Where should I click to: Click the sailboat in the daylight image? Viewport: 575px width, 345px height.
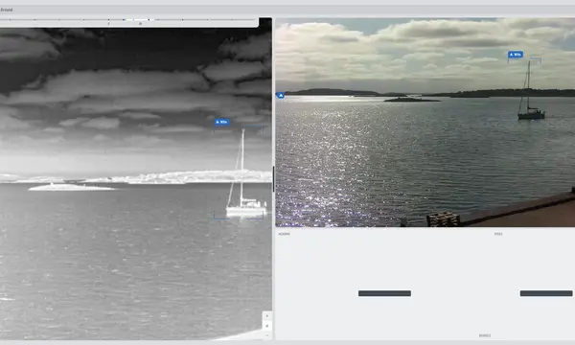[531, 90]
